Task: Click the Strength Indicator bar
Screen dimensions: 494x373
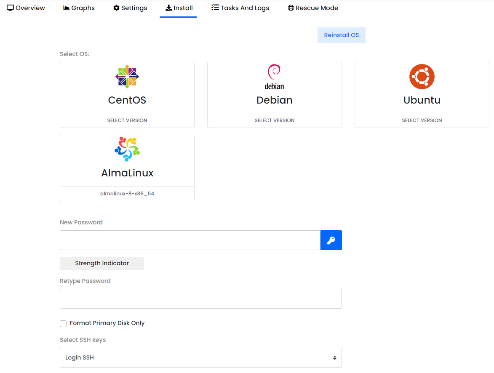Action: 102,264
